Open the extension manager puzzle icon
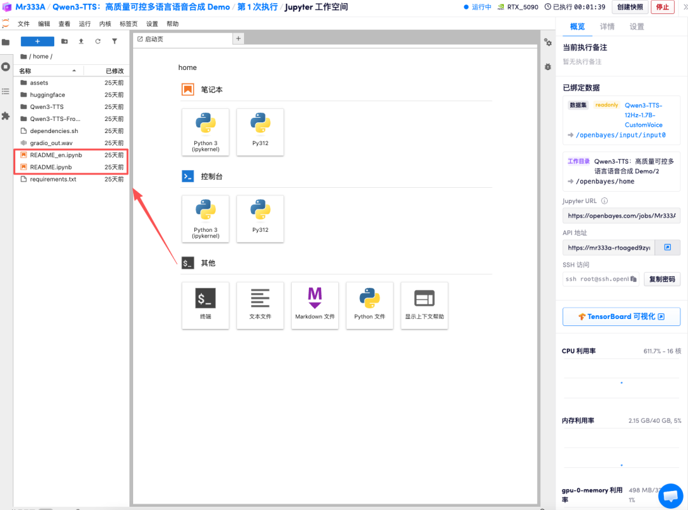The image size is (688, 510). 6,116
